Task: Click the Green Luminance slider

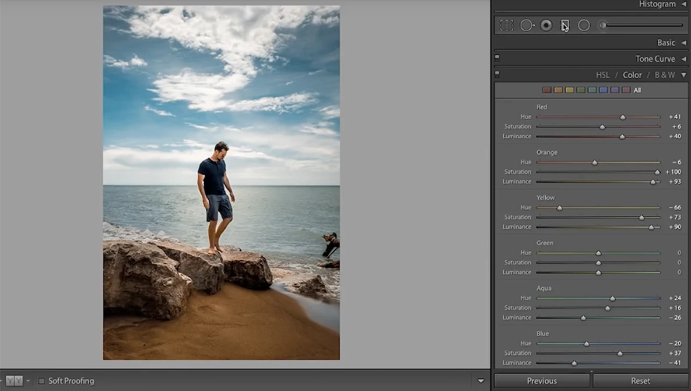Action: click(598, 273)
